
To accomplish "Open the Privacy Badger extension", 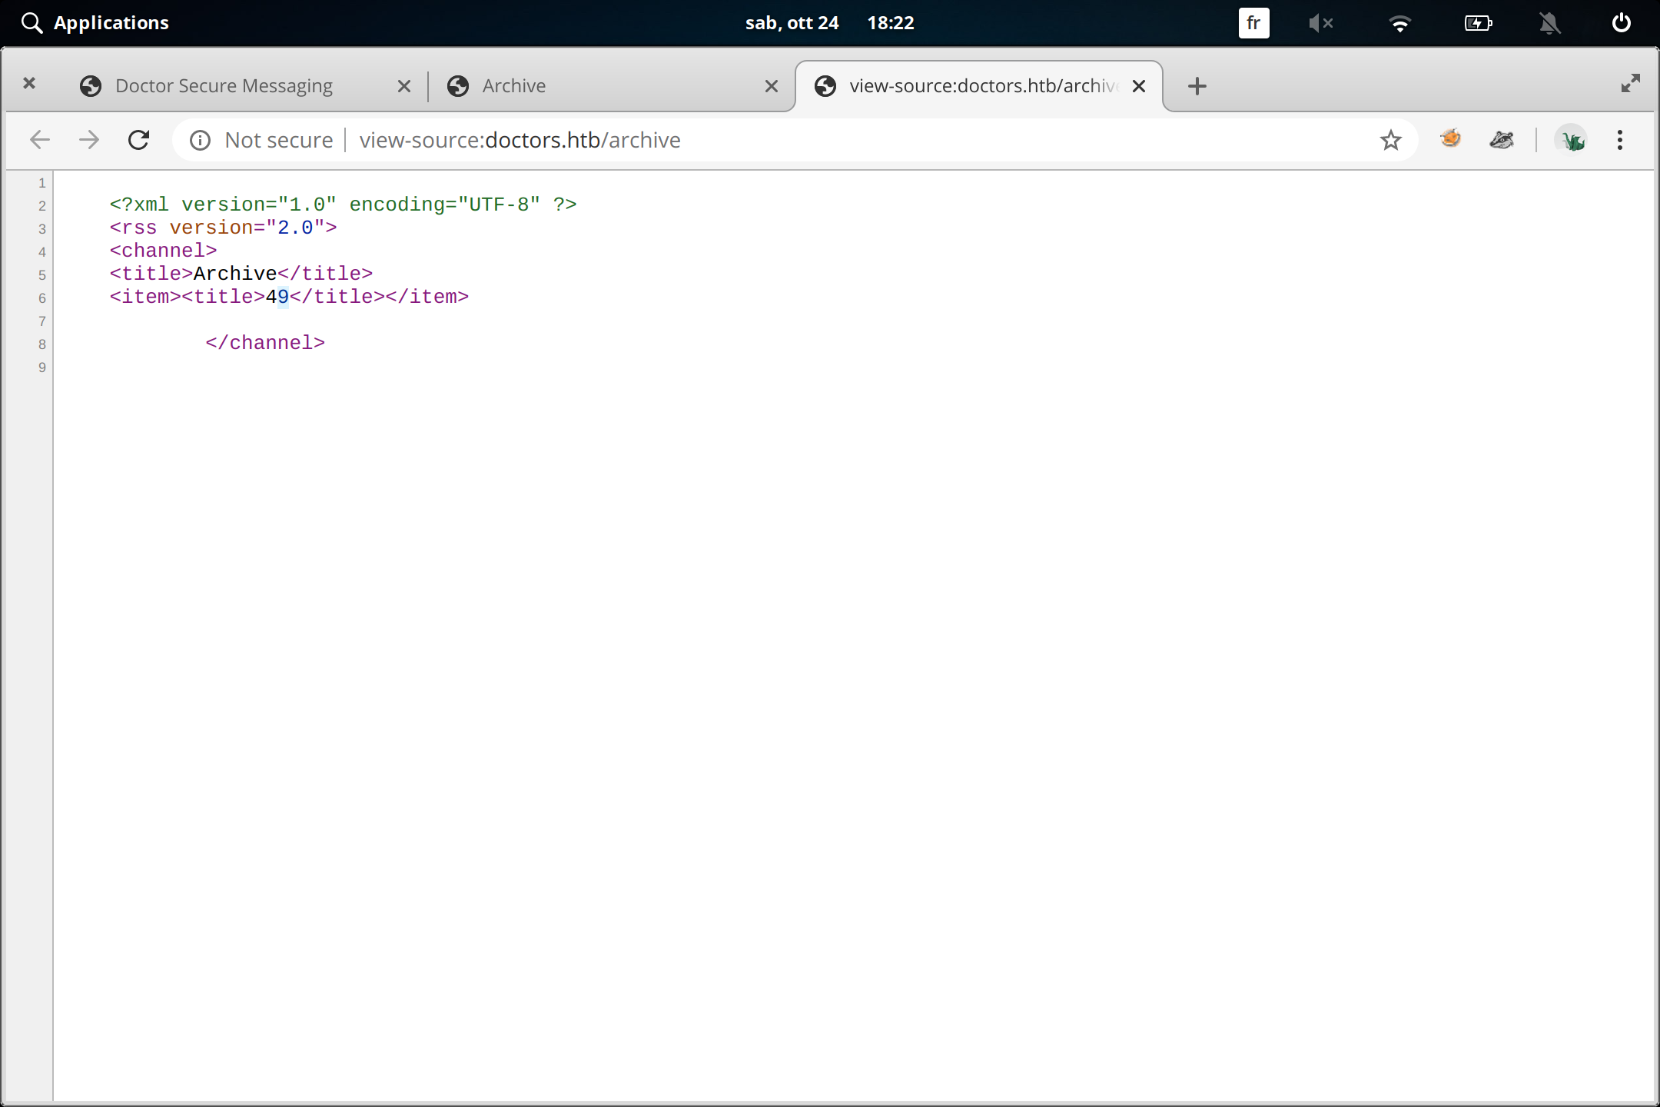I will (1502, 139).
